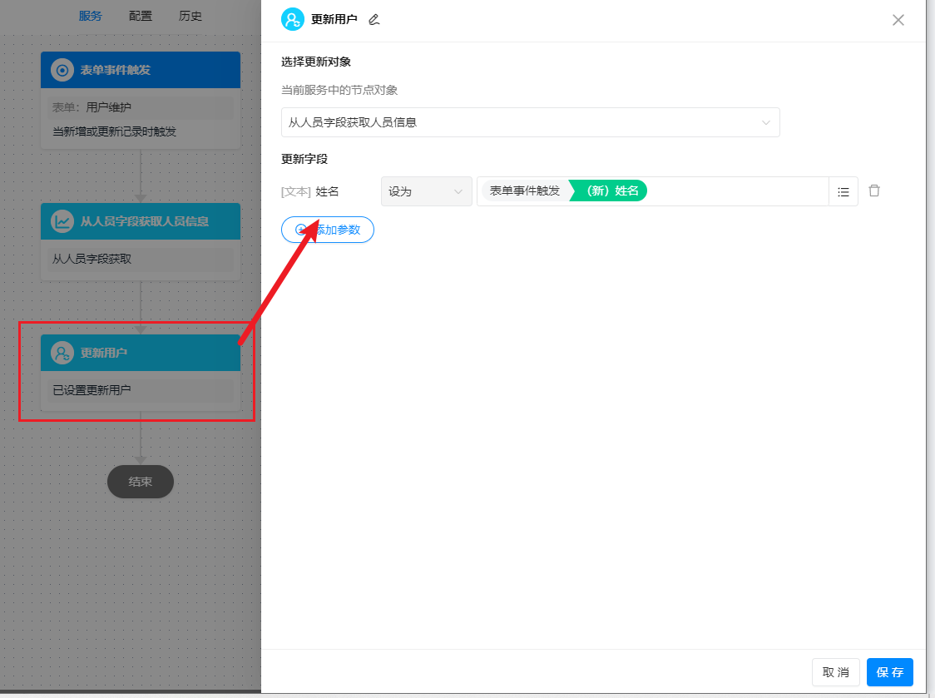The image size is (935, 698).
Task: Click the 更新用户 avatar icon in panel header
Action: (292, 18)
